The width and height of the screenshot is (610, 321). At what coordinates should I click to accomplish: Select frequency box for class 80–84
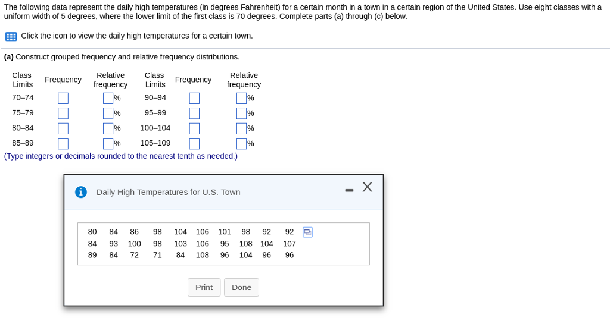point(63,128)
